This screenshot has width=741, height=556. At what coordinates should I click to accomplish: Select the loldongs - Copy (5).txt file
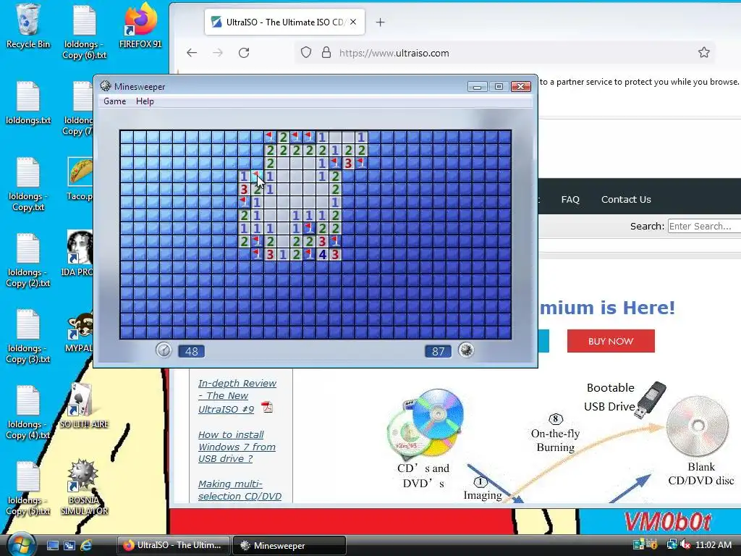coord(28,489)
